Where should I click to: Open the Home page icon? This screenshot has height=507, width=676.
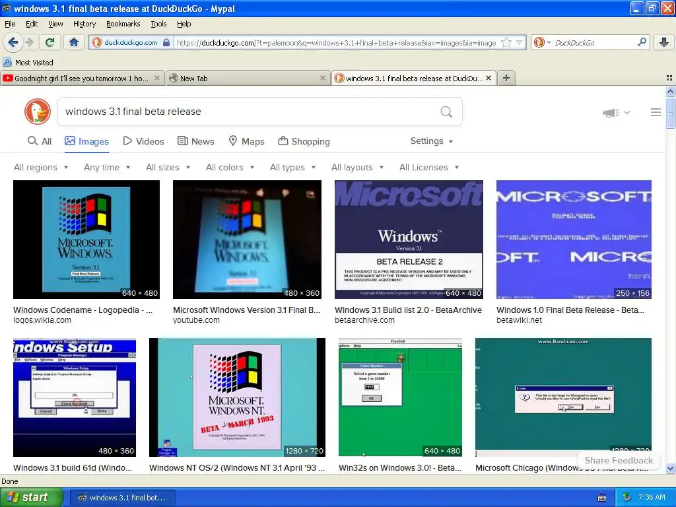(x=74, y=42)
